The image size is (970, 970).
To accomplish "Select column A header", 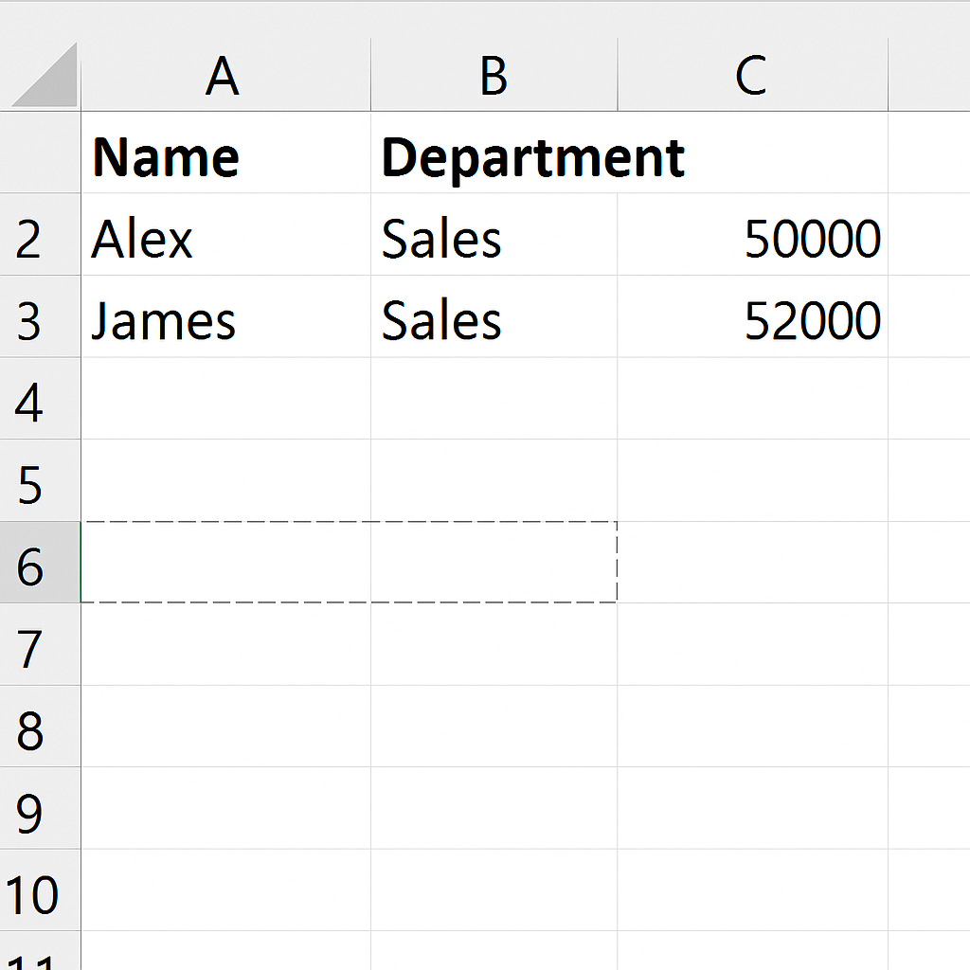I will point(225,76).
